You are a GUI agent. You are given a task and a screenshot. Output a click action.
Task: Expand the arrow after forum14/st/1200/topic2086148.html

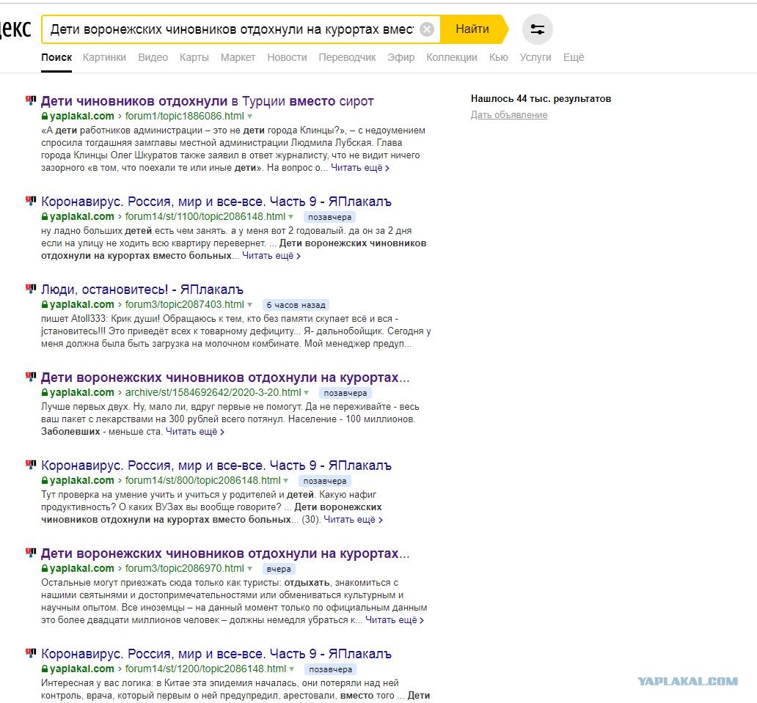pos(292,669)
